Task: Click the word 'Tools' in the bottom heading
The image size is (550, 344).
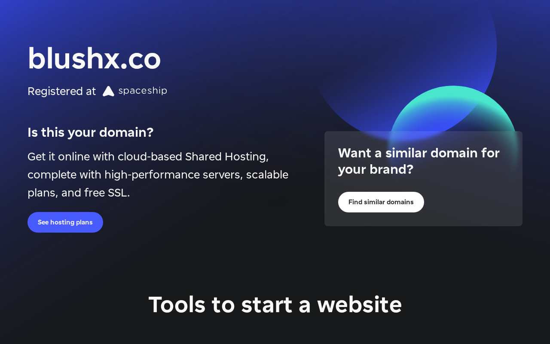Action: (x=177, y=304)
